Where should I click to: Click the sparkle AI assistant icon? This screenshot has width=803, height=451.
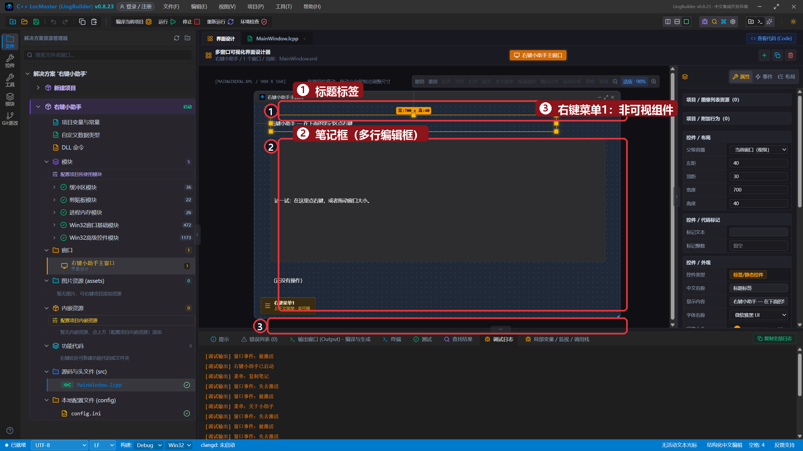[769, 22]
